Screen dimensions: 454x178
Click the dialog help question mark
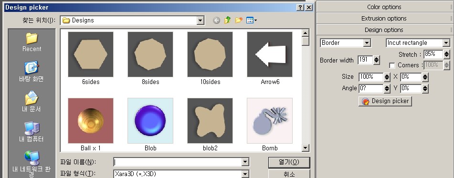[301, 8]
